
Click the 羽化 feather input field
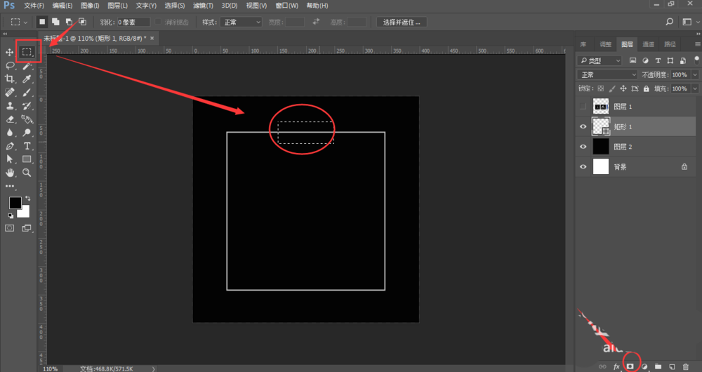click(133, 22)
